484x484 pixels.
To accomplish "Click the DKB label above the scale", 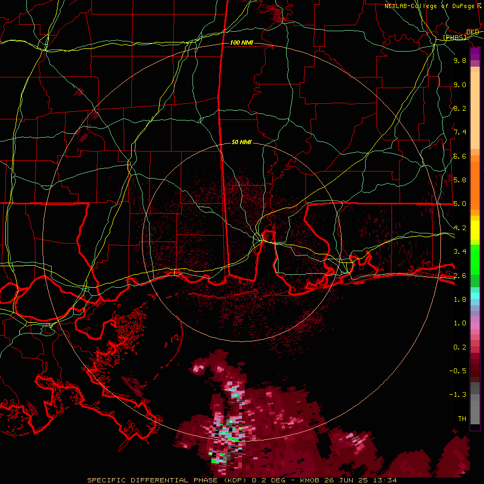I will pyautogui.click(x=473, y=32).
